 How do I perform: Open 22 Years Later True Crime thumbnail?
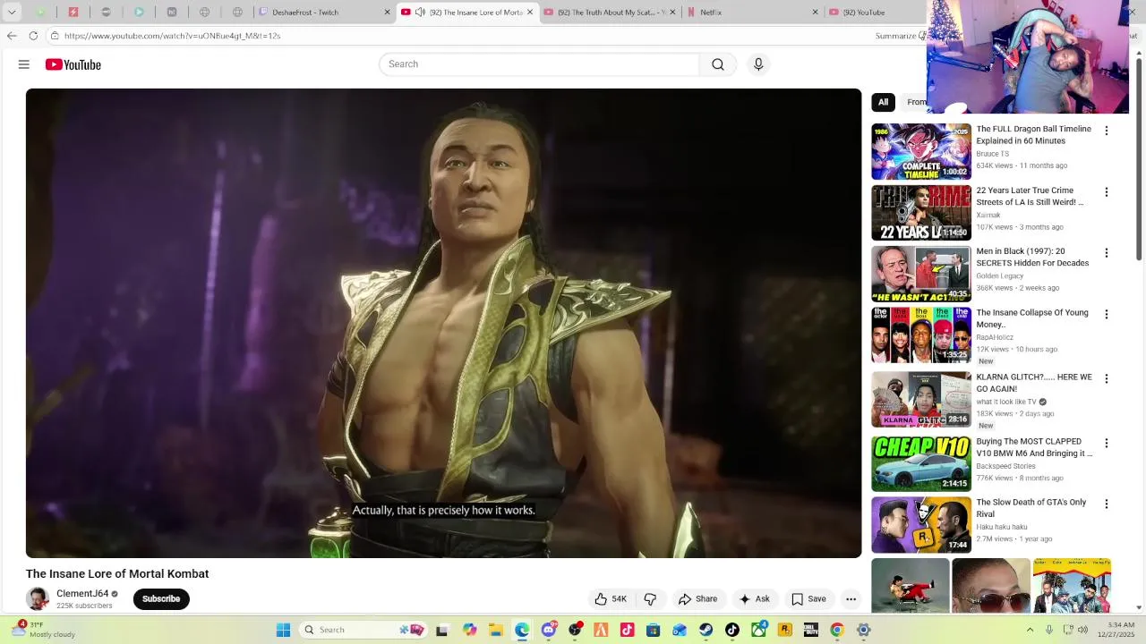(x=921, y=213)
